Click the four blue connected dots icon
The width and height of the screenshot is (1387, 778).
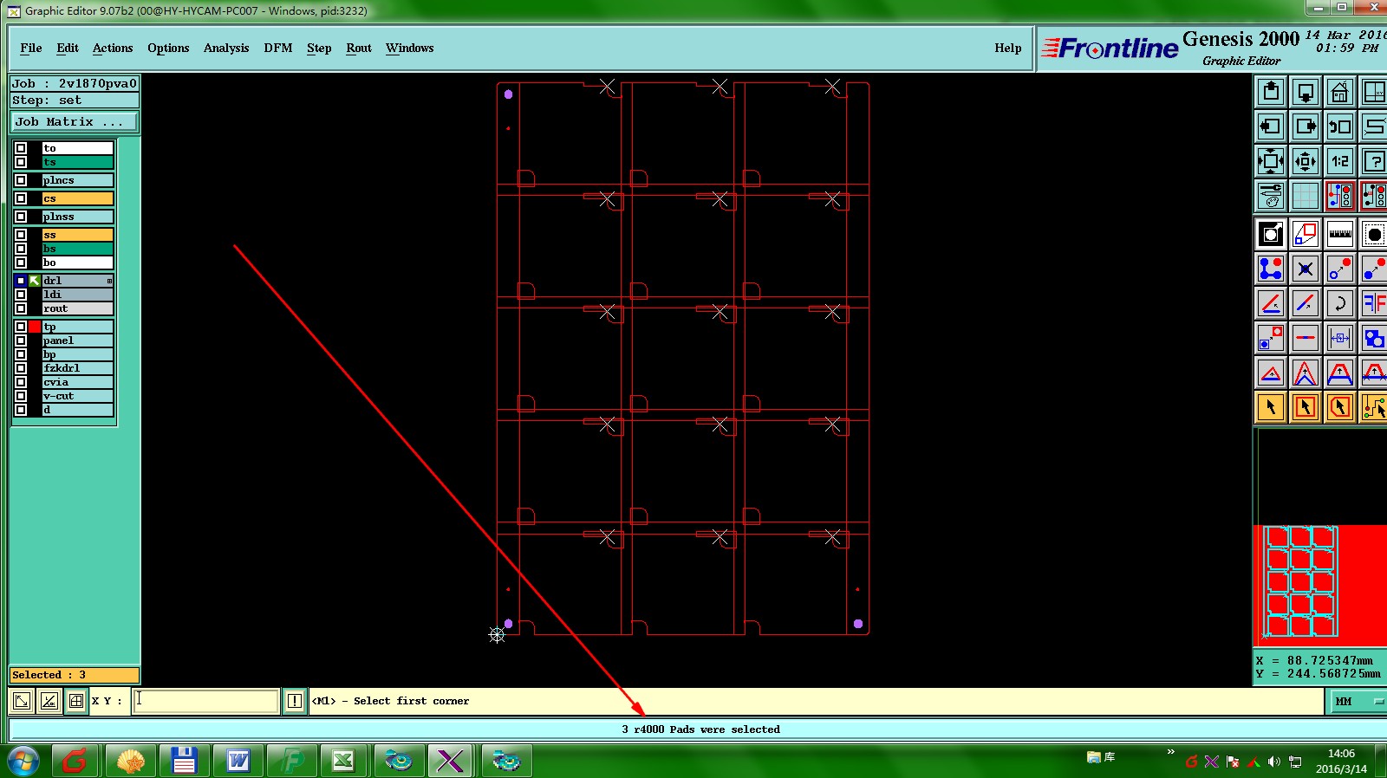(x=1271, y=269)
